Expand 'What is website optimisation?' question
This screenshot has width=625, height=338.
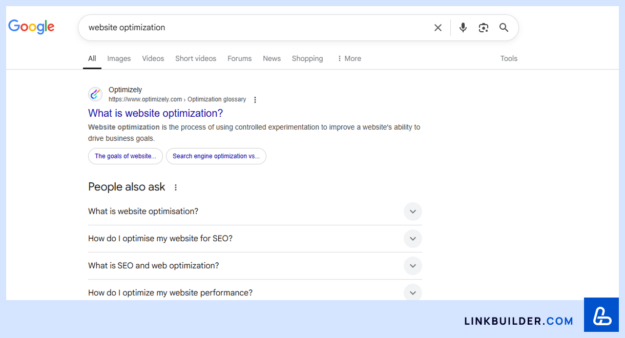point(255,212)
